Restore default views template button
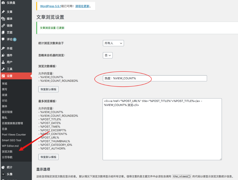238x180 pixels. tap(48, 89)
